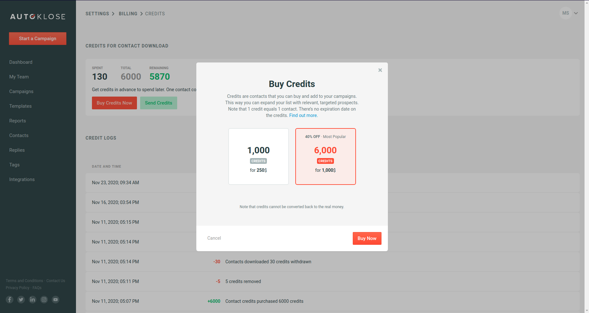Screen dimensions: 589x313
Task: Click the +6000 credit amount
Action: coord(214,301)
